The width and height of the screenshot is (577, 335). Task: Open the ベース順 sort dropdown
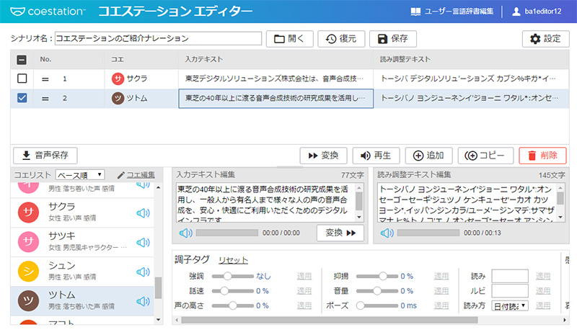[x=80, y=175]
